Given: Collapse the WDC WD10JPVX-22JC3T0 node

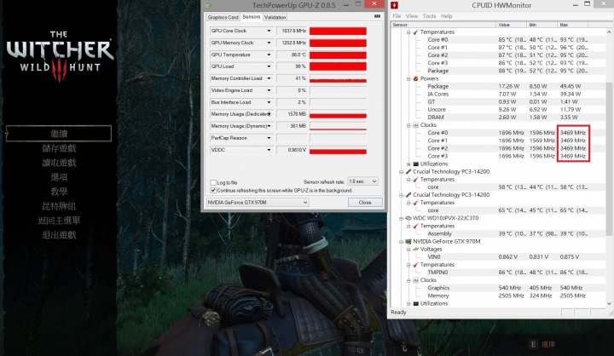Looking at the screenshot, I should coord(401,218).
